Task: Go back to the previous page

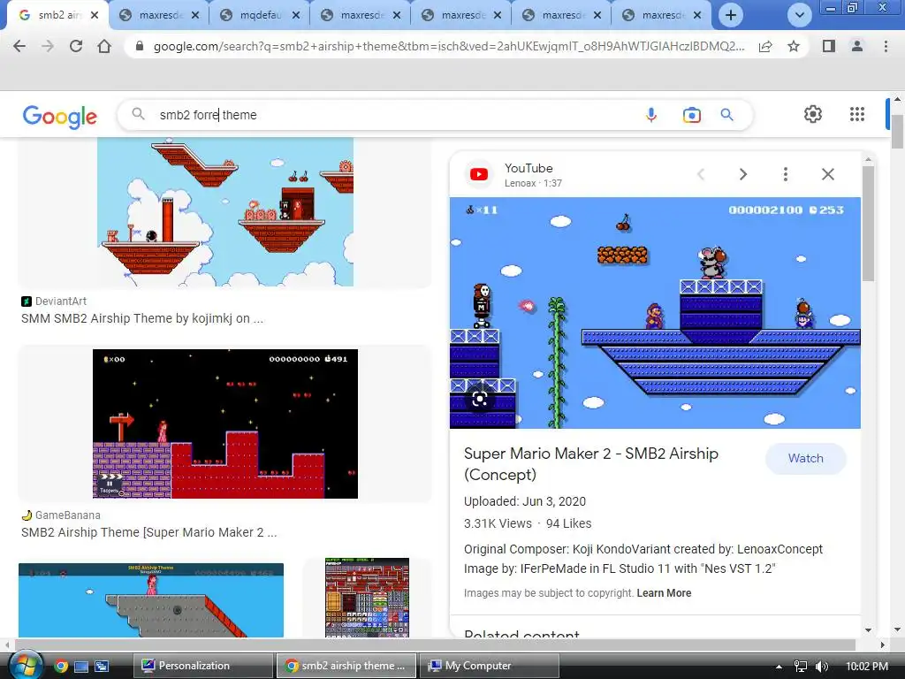Action: pos(19,46)
